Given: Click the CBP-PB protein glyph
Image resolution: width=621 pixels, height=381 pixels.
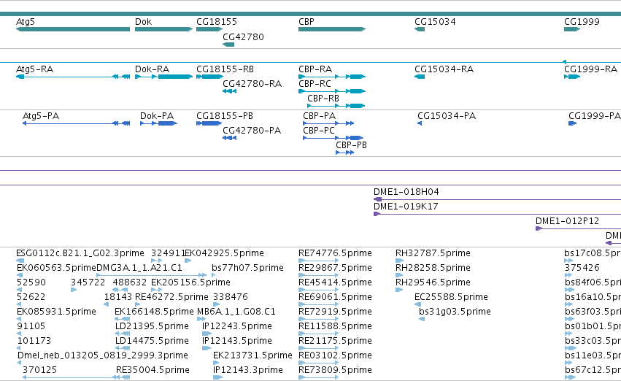Looking at the screenshot, I should tap(345, 153).
